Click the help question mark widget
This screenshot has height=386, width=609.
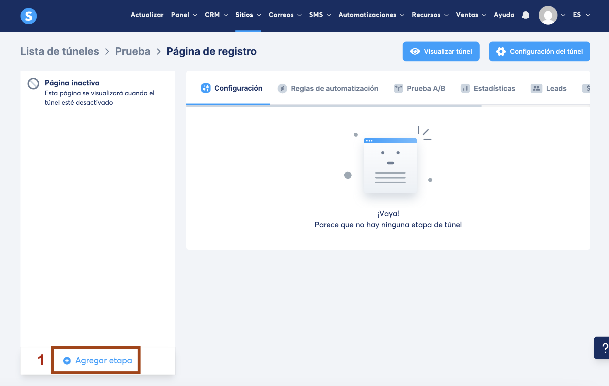(604, 348)
